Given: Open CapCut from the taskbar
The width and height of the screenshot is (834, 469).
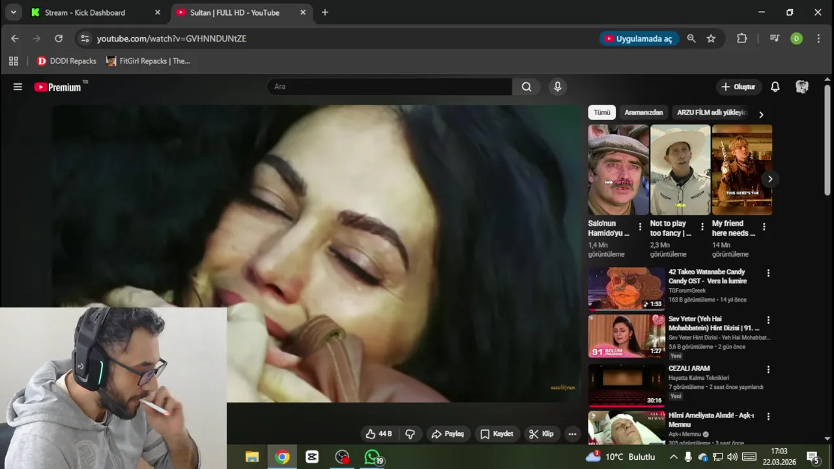Looking at the screenshot, I should tap(312, 457).
